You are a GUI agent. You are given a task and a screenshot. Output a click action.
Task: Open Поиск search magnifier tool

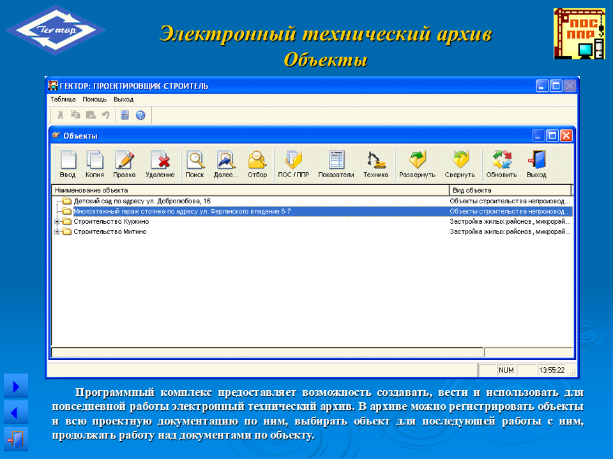click(x=195, y=164)
